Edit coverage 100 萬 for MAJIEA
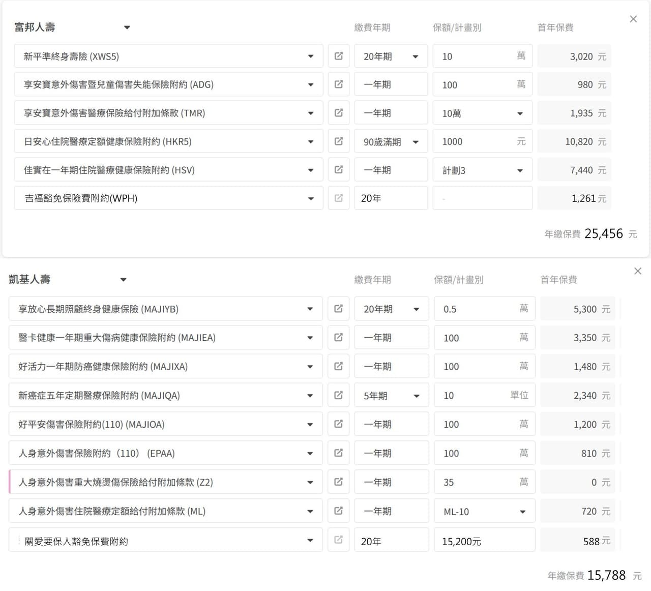The width and height of the screenshot is (651, 591). (485, 338)
